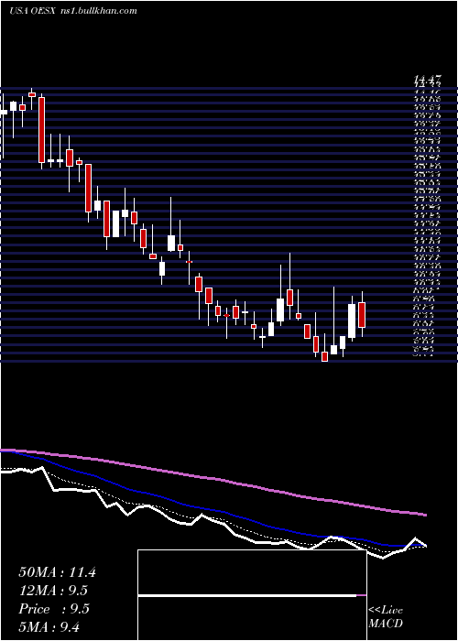Click the MACD histogram box
This screenshot has height=641, width=458.
252,595
